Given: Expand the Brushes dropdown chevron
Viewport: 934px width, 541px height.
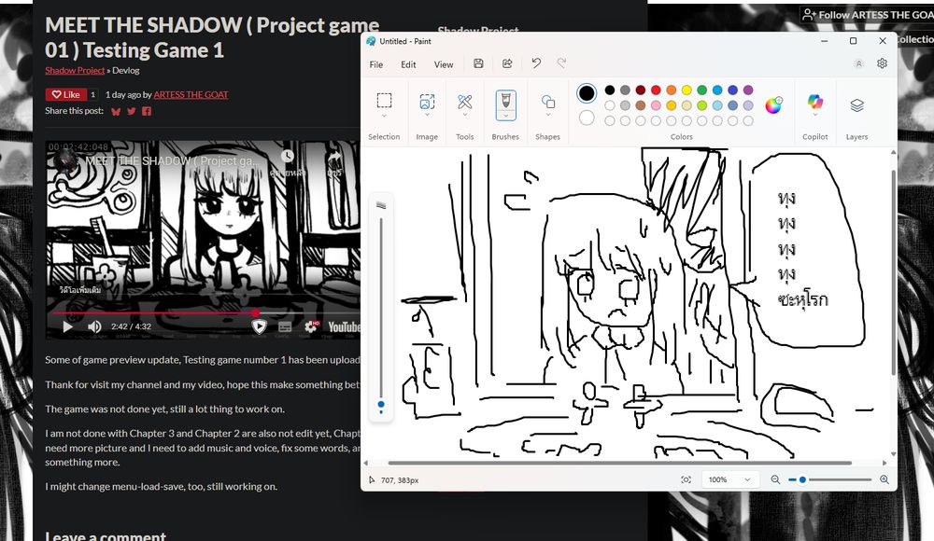Looking at the screenshot, I should (x=505, y=116).
